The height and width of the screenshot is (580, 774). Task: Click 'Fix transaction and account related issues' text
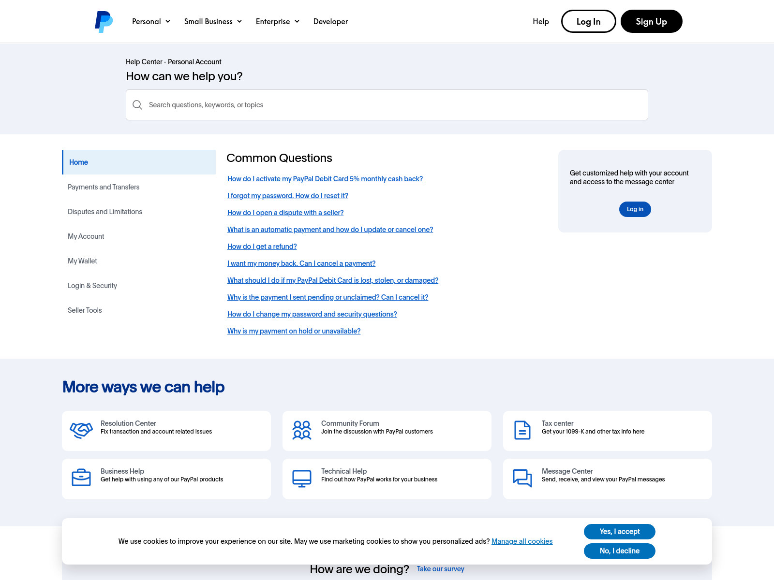(x=156, y=432)
